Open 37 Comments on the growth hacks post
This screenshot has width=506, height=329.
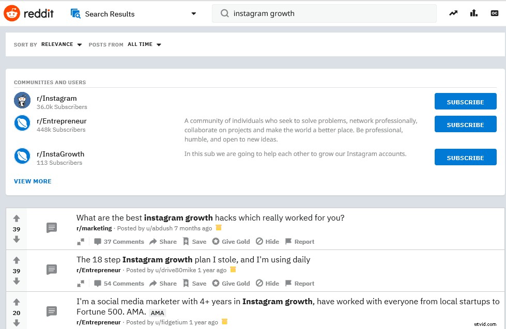click(119, 242)
